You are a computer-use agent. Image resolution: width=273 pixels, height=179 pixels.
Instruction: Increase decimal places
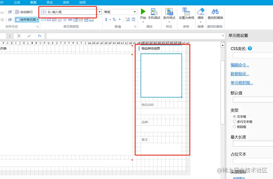click(x=128, y=20)
